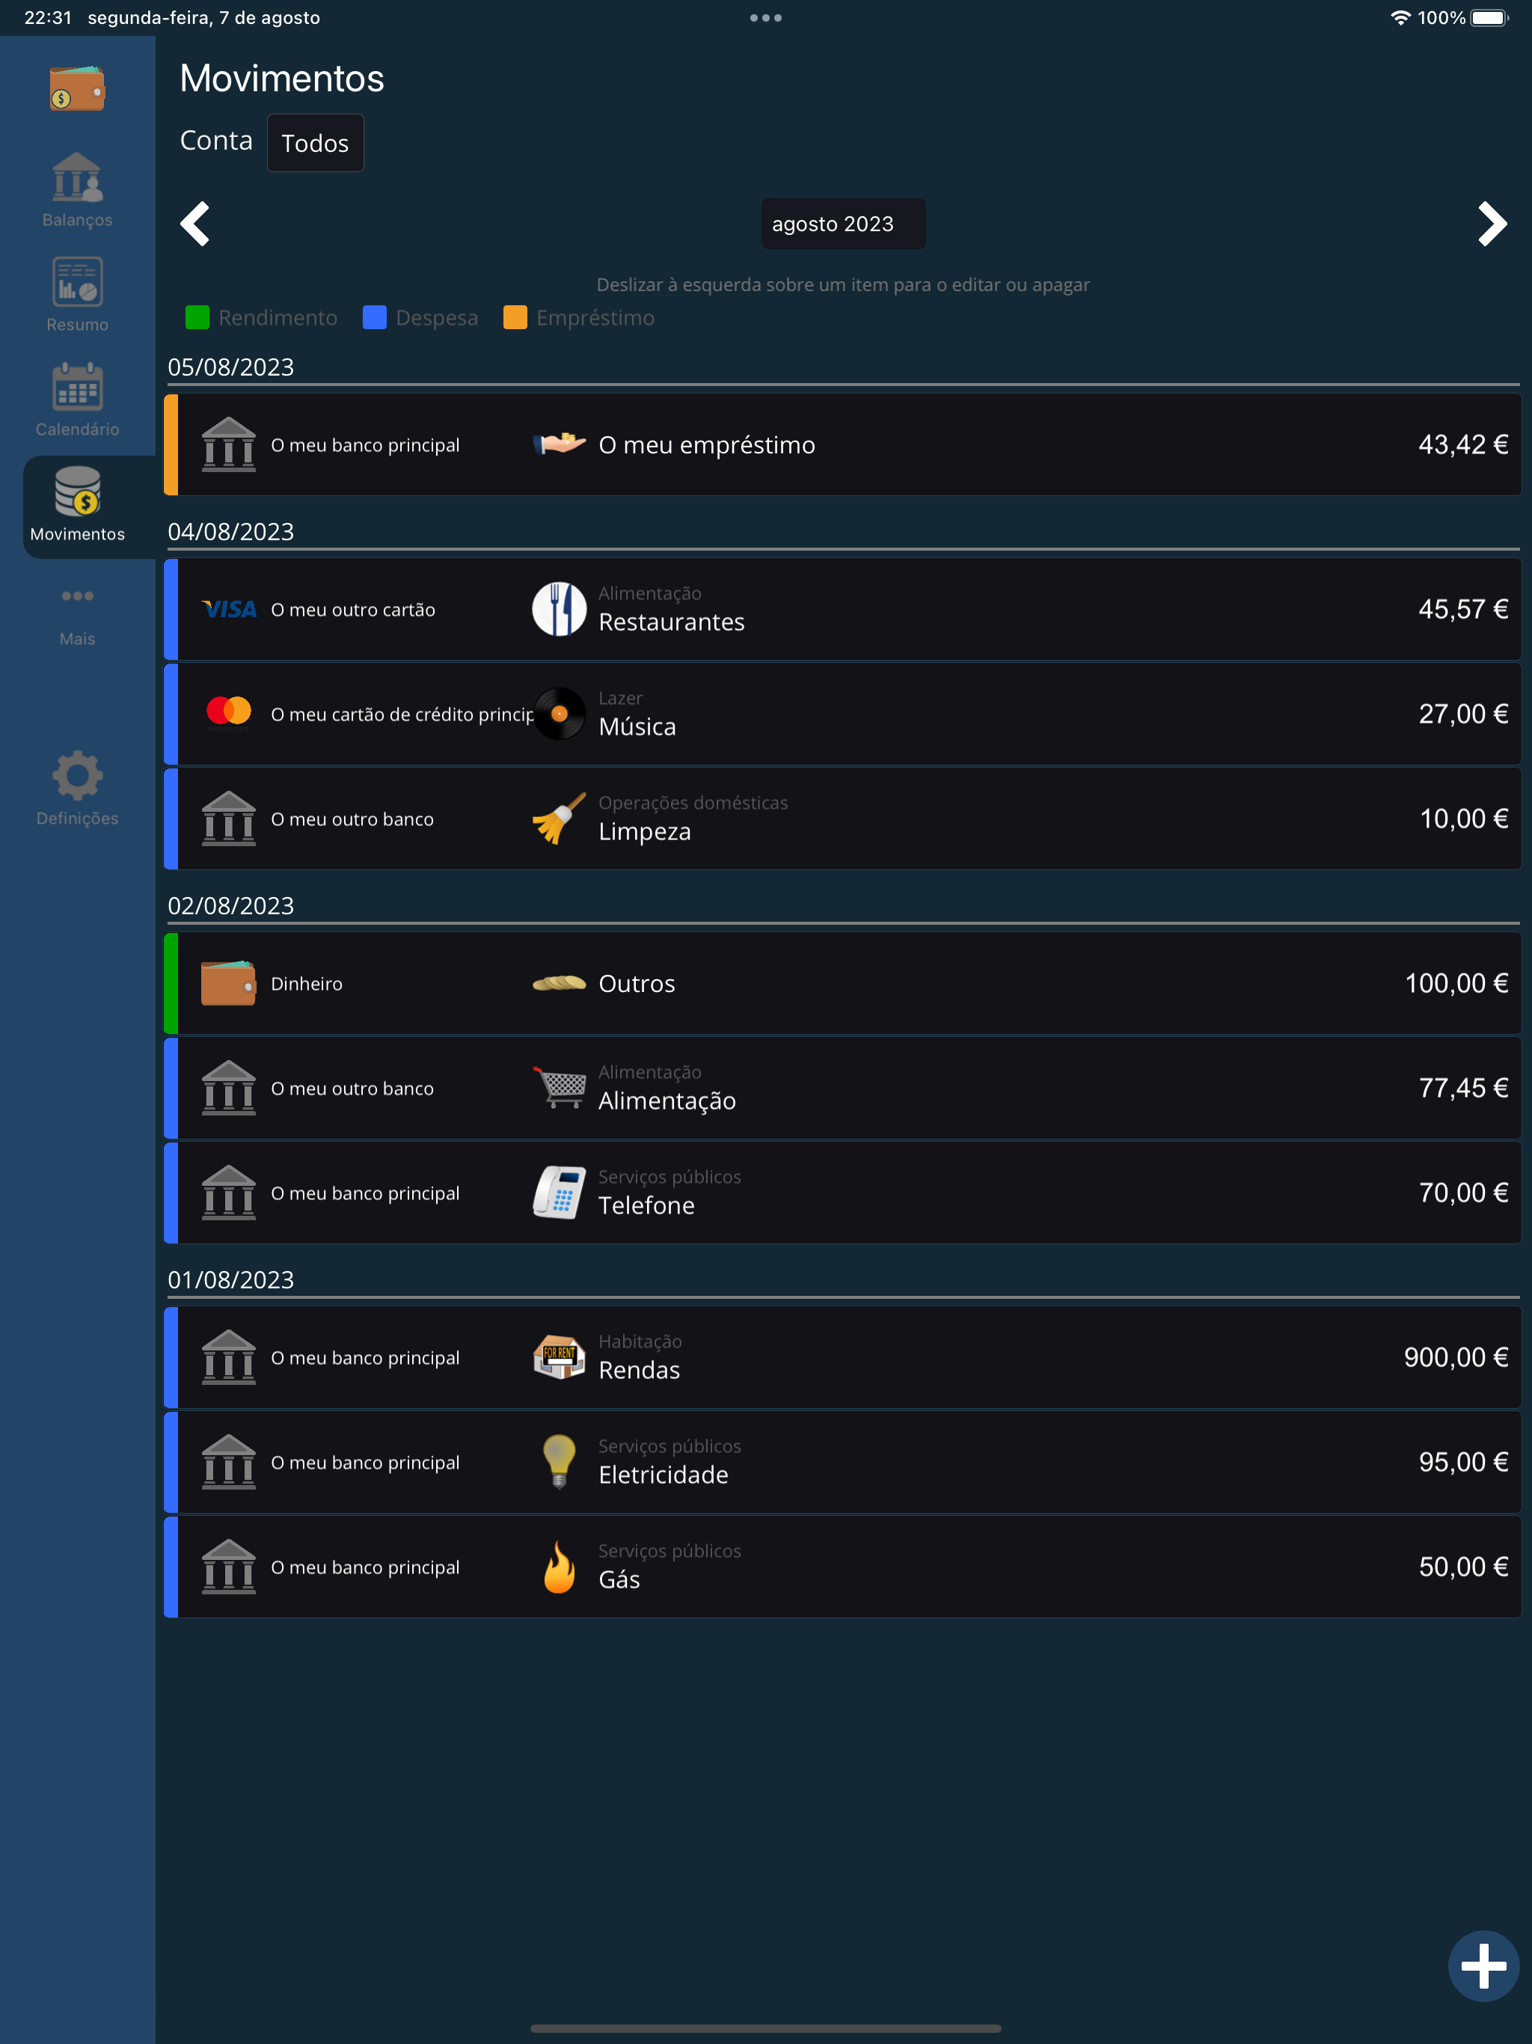The width and height of the screenshot is (1532, 2044).
Task: Click the 'Música' category text
Action: [637, 726]
